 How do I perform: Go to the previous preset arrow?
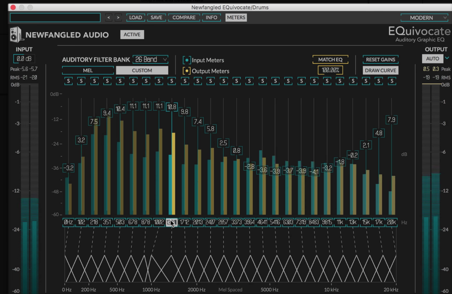pyautogui.click(x=109, y=18)
